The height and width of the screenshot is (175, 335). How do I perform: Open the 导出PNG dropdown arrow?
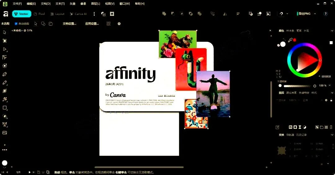coord(315,14)
